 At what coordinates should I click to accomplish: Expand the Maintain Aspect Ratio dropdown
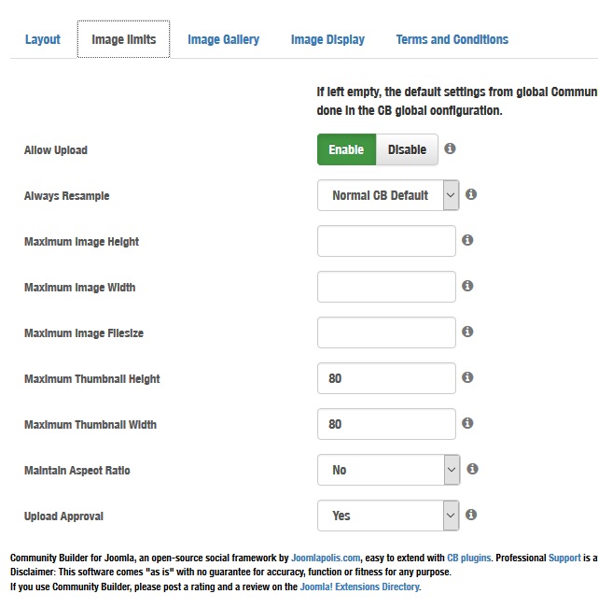[388, 470]
